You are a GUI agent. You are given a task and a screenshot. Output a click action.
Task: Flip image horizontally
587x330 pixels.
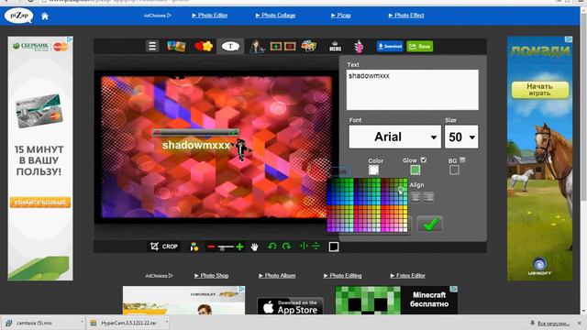[304, 246]
